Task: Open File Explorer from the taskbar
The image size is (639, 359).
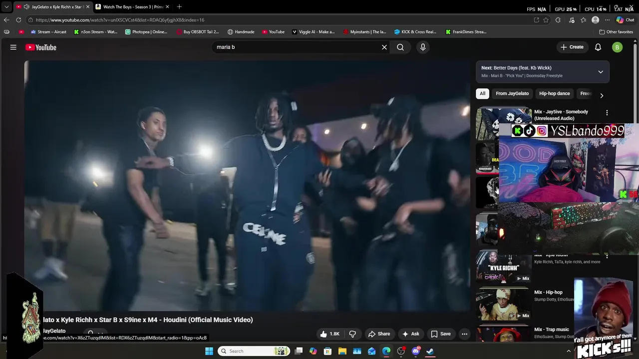Action: (342, 351)
